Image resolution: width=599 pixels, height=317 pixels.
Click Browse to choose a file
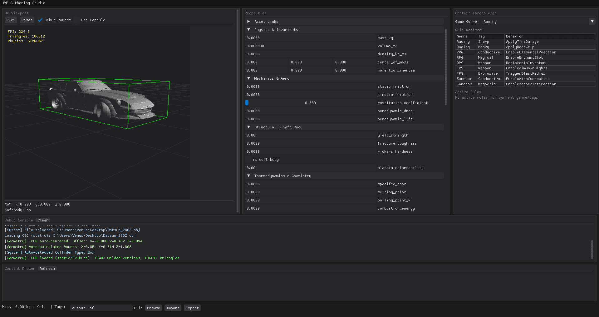[153, 308]
